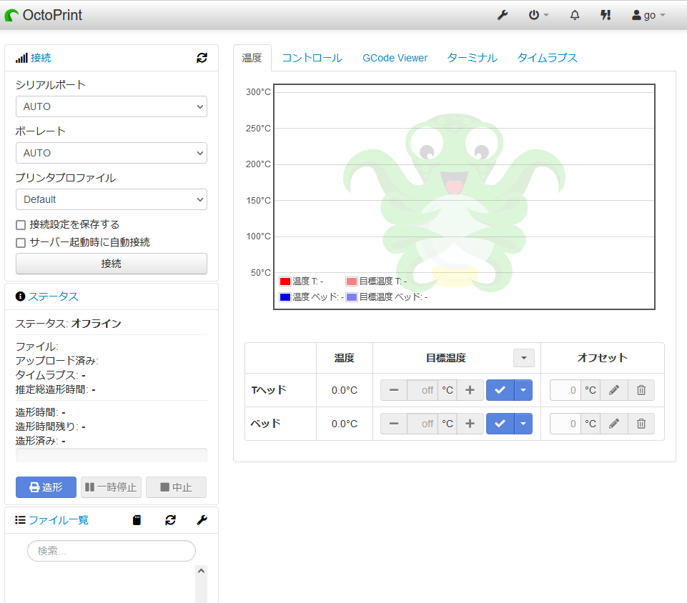Viewport: 687px width, 603px height.
Task: Refresh the serial connection options
Action: (x=202, y=58)
